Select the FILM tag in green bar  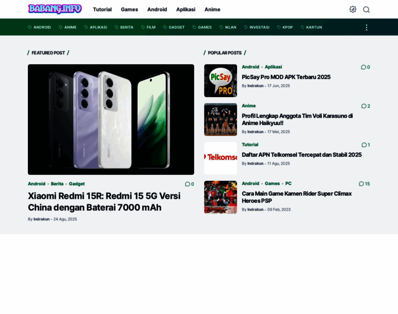click(x=148, y=27)
